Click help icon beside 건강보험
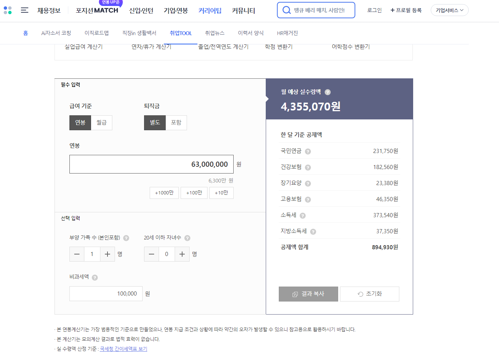This screenshot has height=353, width=499. pos(308,168)
